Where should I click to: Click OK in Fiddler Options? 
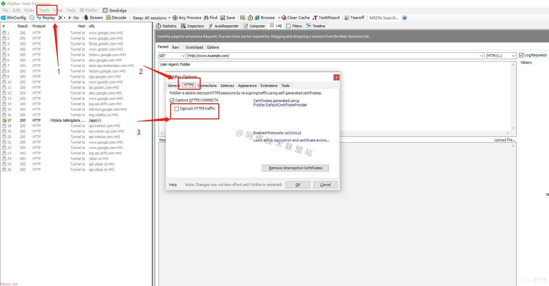click(298, 185)
